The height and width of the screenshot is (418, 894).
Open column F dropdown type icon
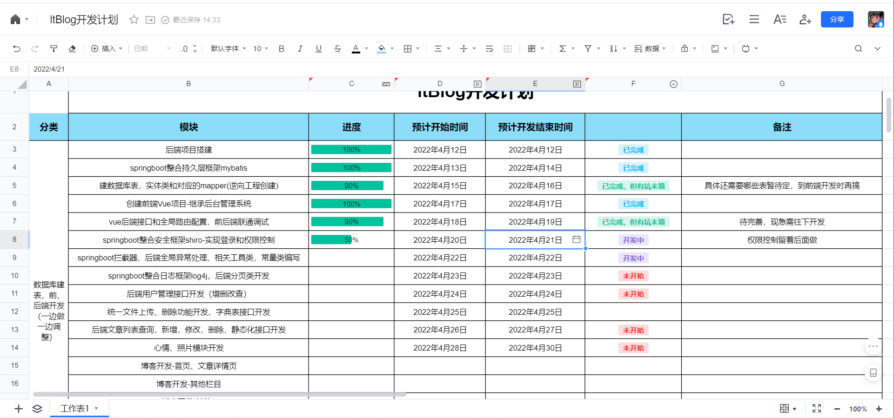pyautogui.click(x=673, y=84)
